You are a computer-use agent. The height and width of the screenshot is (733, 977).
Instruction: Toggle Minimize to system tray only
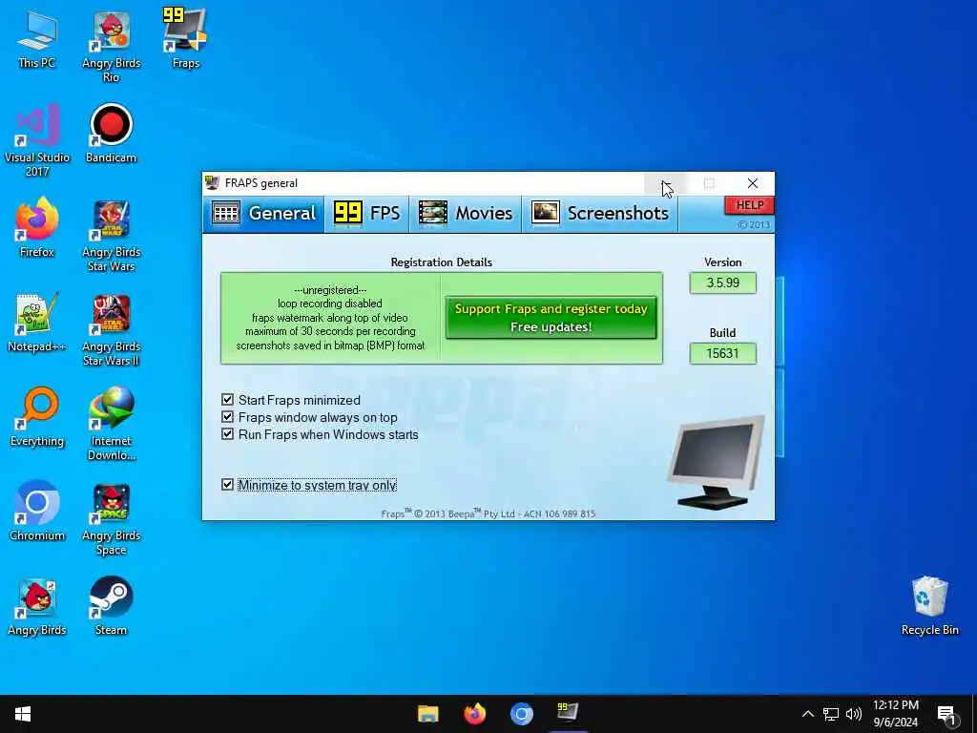coord(309,485)
